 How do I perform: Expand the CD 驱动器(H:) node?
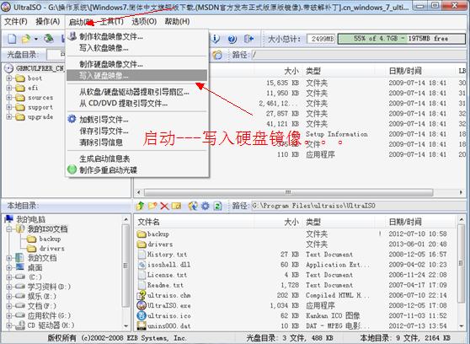9,325
